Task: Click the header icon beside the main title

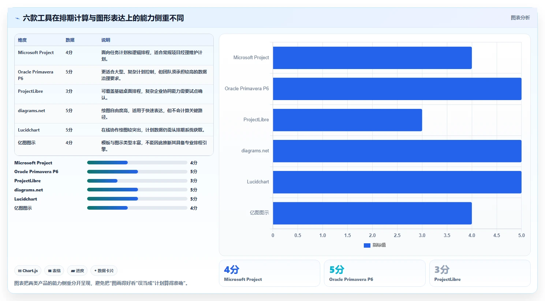Action: [17, 18]
